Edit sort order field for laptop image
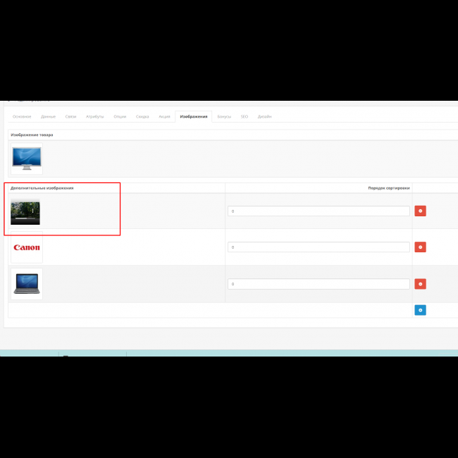 tap(318, 284)
